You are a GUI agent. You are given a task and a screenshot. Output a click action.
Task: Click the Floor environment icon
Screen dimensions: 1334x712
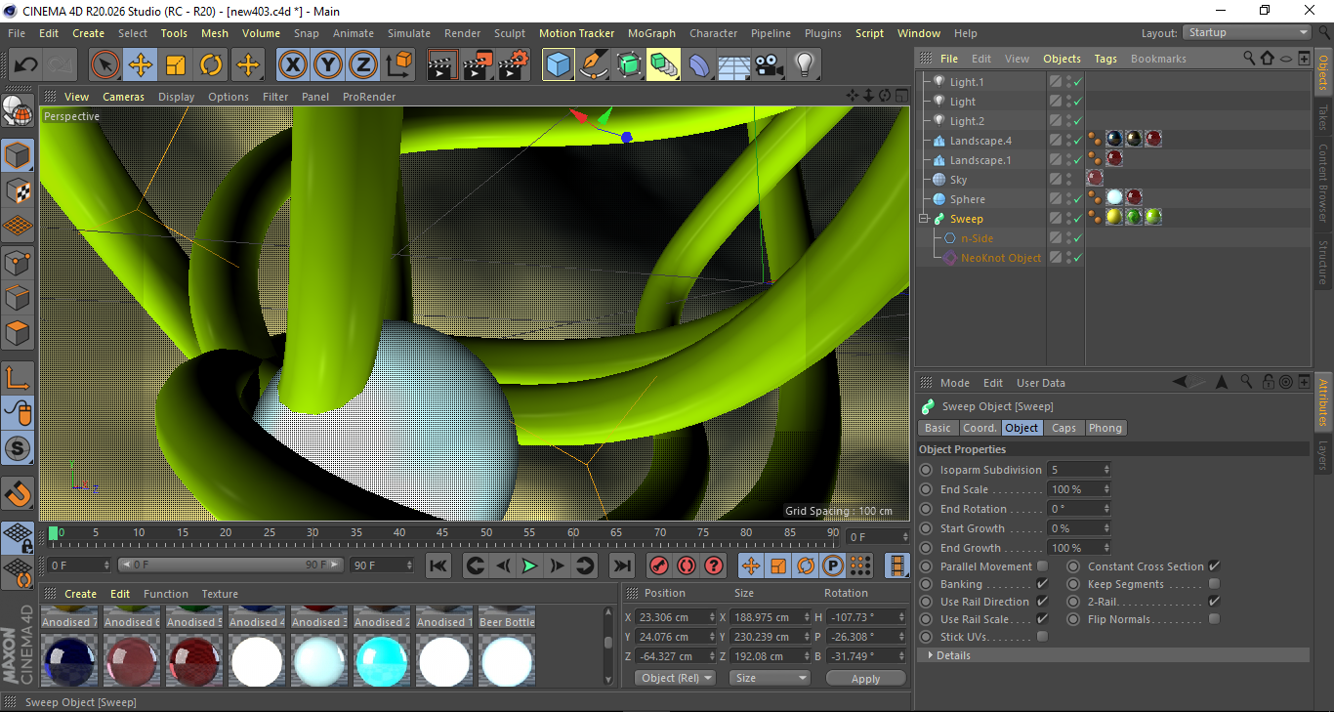pyautogui.click(x=734, y=65)
